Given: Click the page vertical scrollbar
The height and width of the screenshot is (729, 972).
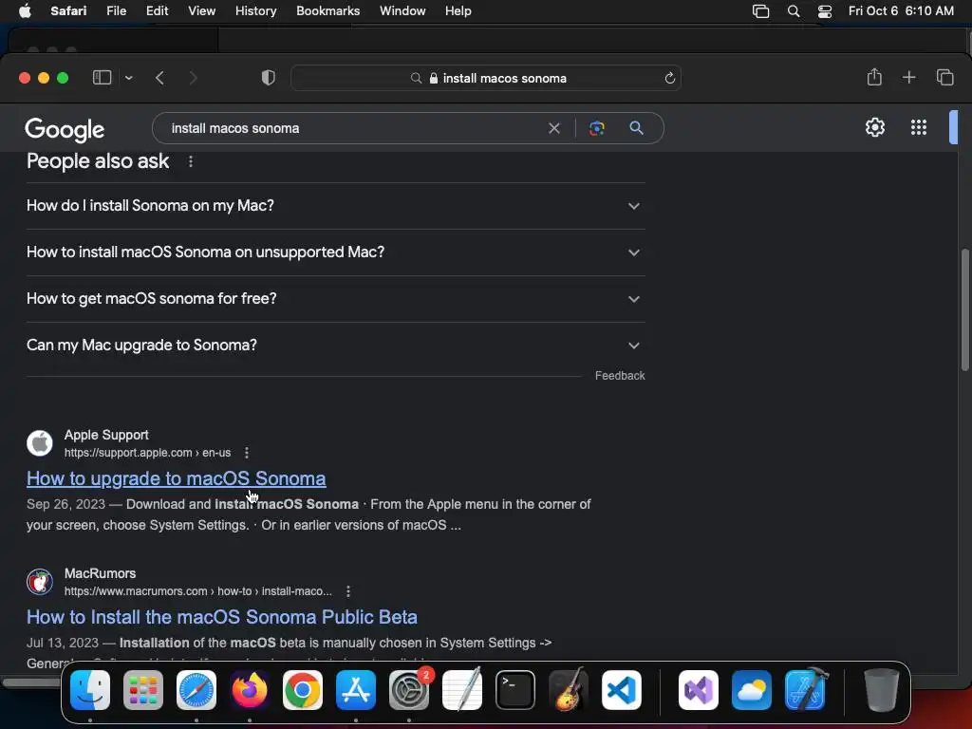Looking at the screenshot, I should pyautogui.click(x=965, y=310).
